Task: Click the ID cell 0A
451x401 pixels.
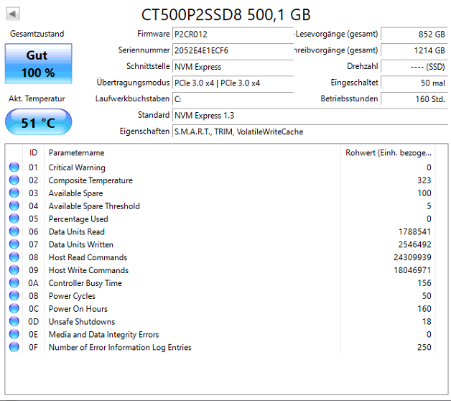Action: coord(33,283)
